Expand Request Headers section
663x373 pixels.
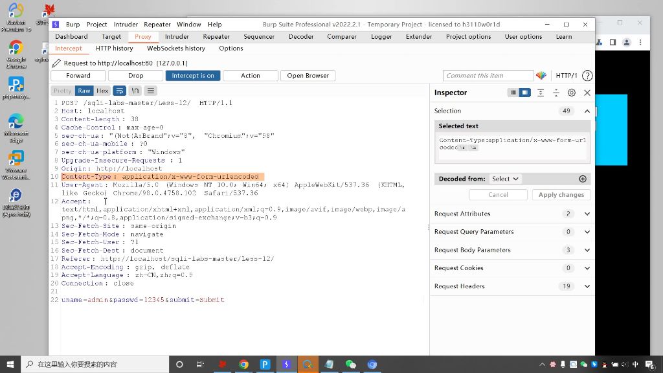587,286
